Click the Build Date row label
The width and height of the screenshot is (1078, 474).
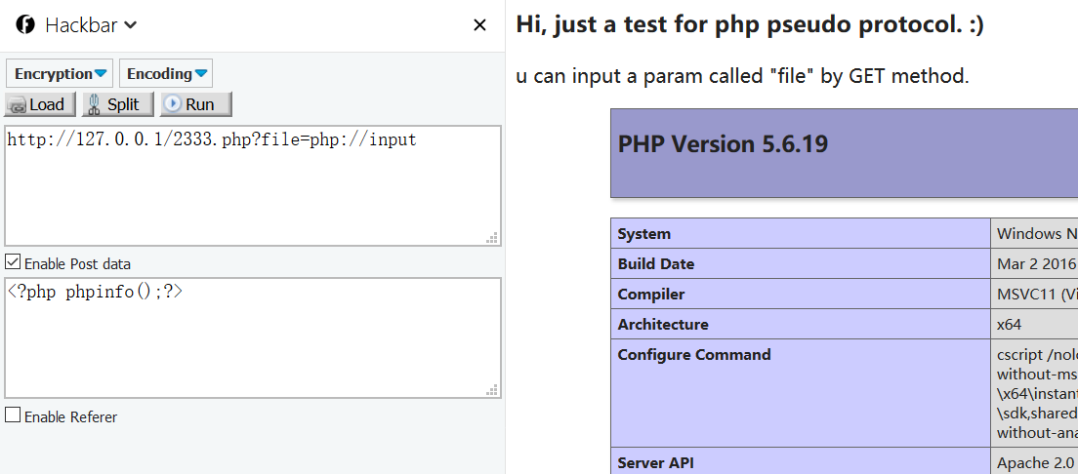click(656, 263)
